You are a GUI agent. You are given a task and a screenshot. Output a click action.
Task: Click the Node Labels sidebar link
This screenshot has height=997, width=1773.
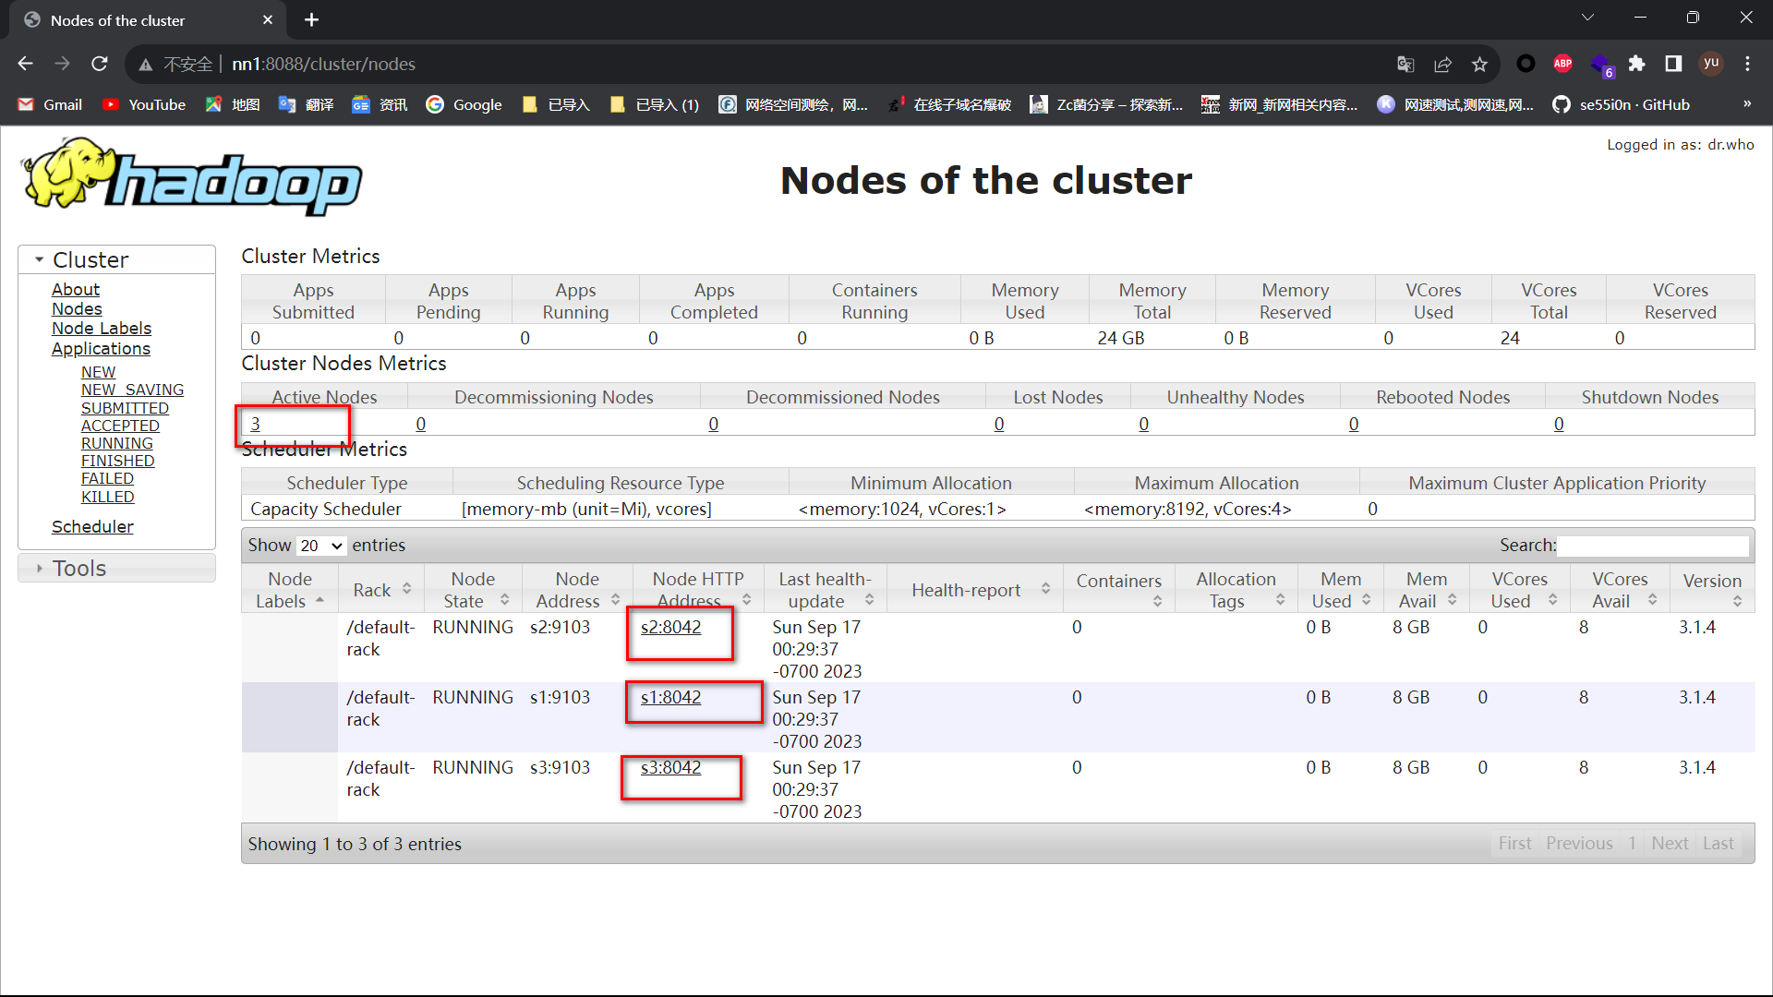tap(102, 329)
